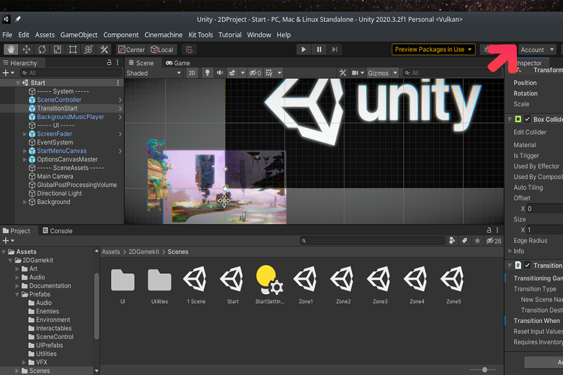This screenshot has width=563, height=375.
Task: Select the Rect tool
Action: pos(73,49)
